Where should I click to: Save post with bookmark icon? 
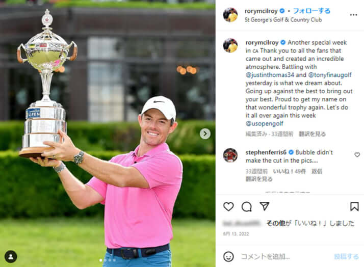(x=354, y=206)
